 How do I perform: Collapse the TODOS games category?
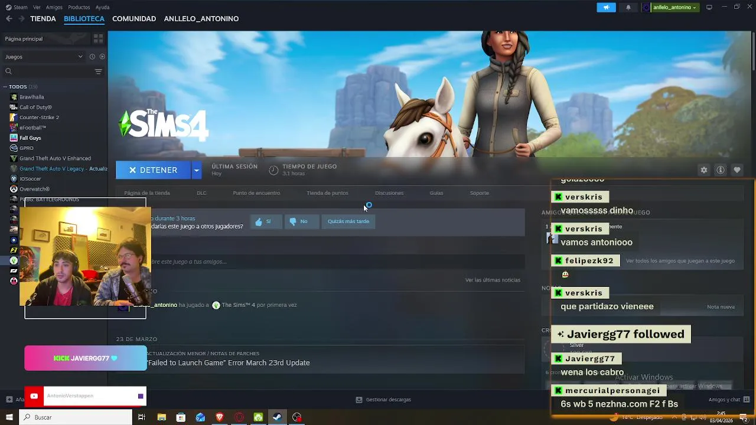[5, 87]
